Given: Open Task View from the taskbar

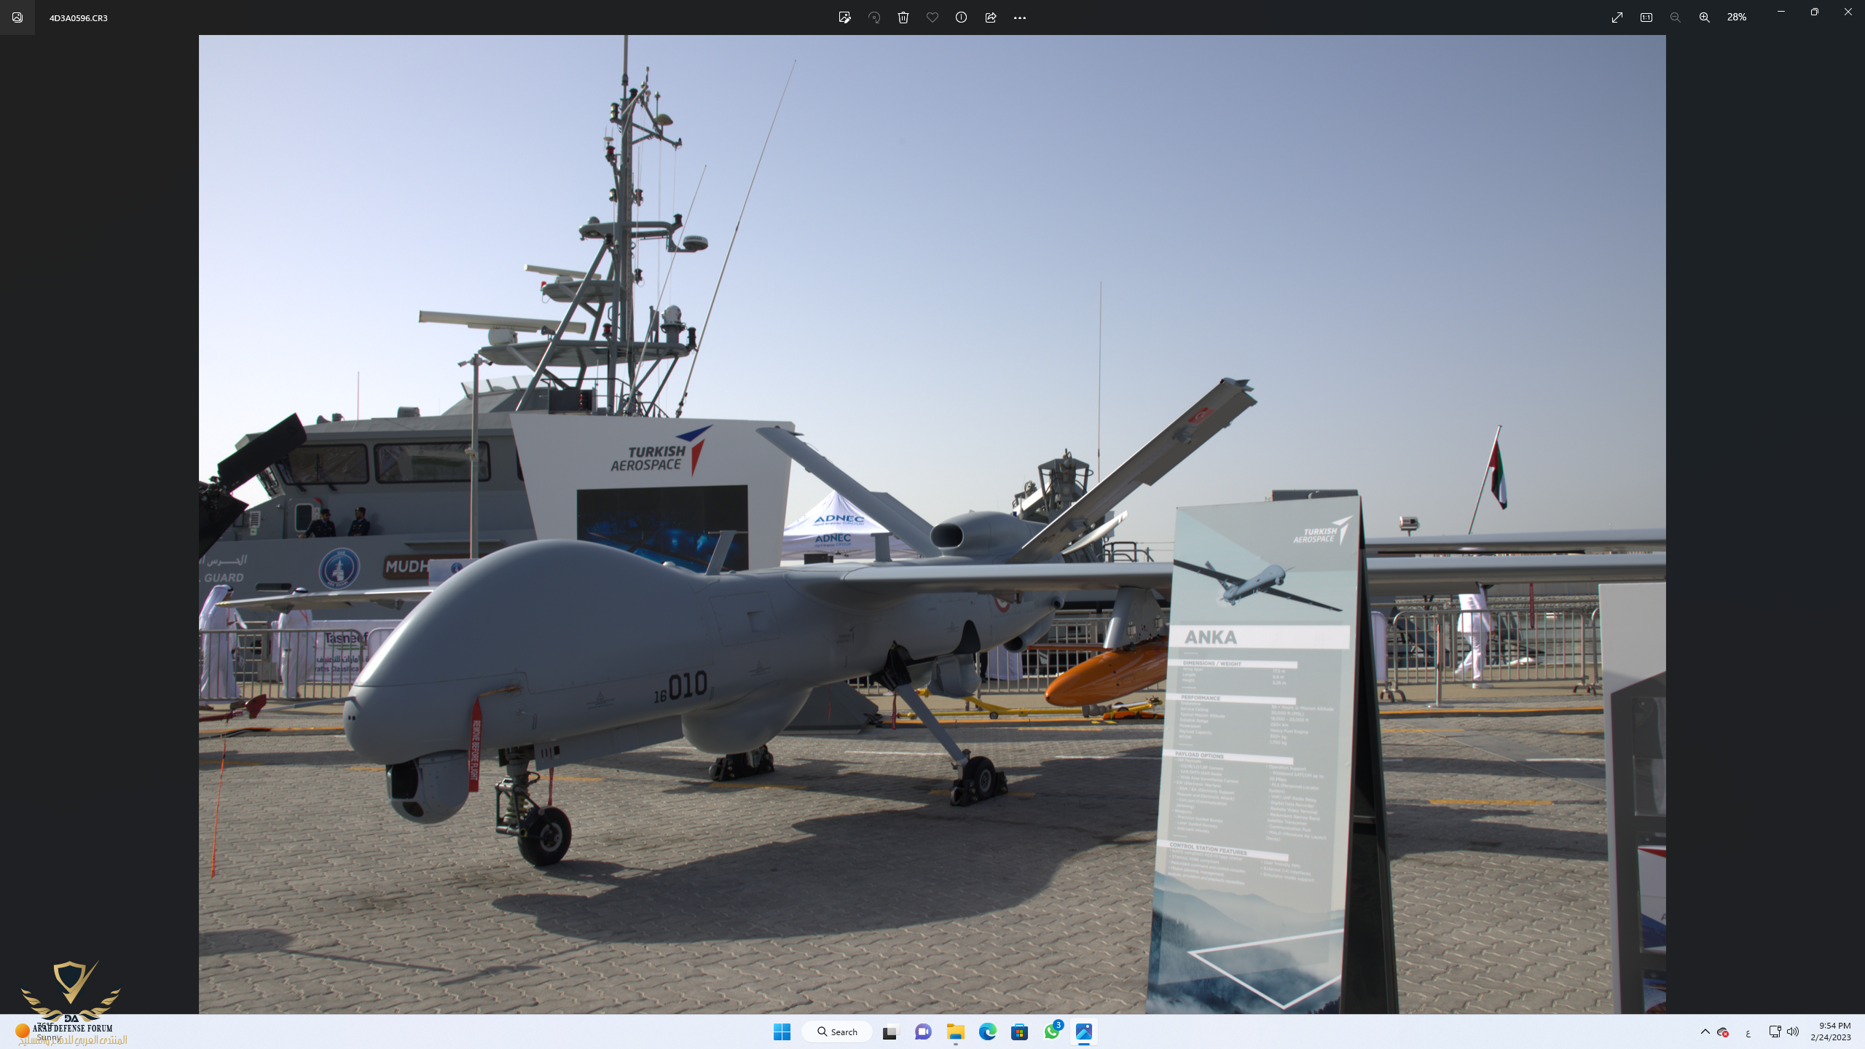Looking at the screenshot, I should tap(890, 1032).
